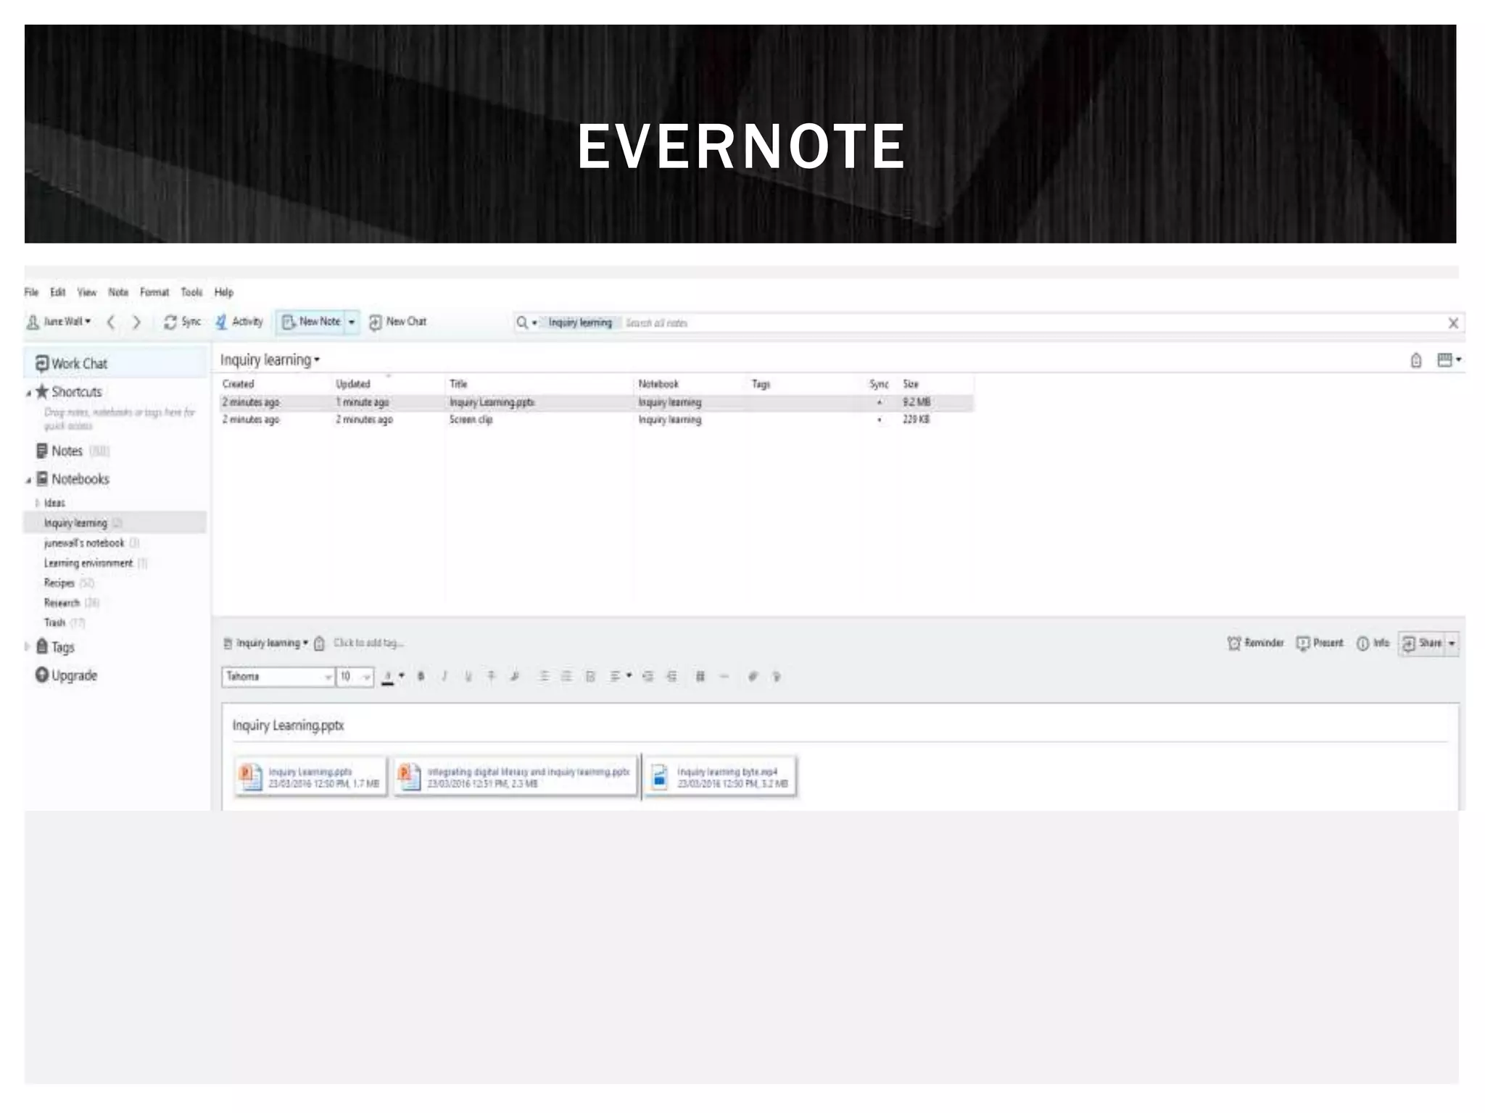Set a Reminder for the note
The height and width of the screenshot is (1113, 1485).
tap(1255, 643)
